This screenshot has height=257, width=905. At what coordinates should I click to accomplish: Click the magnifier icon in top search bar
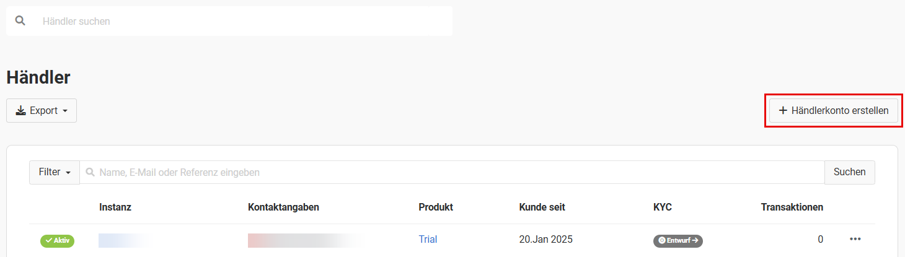point(20,20)
